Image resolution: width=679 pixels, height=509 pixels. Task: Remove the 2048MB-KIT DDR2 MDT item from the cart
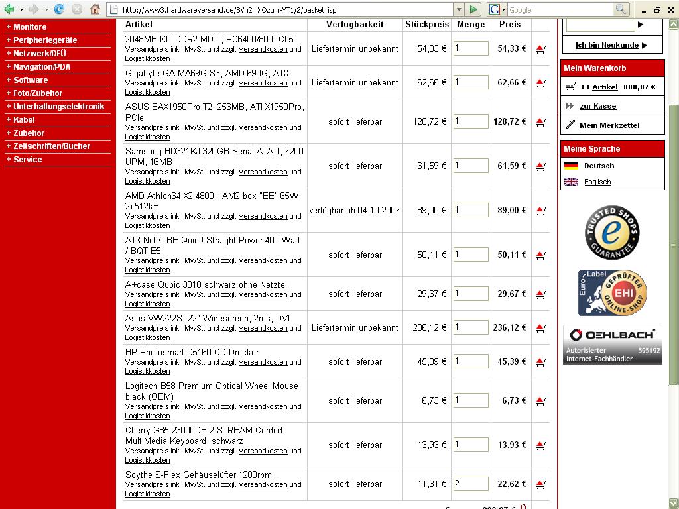(540, 49)
